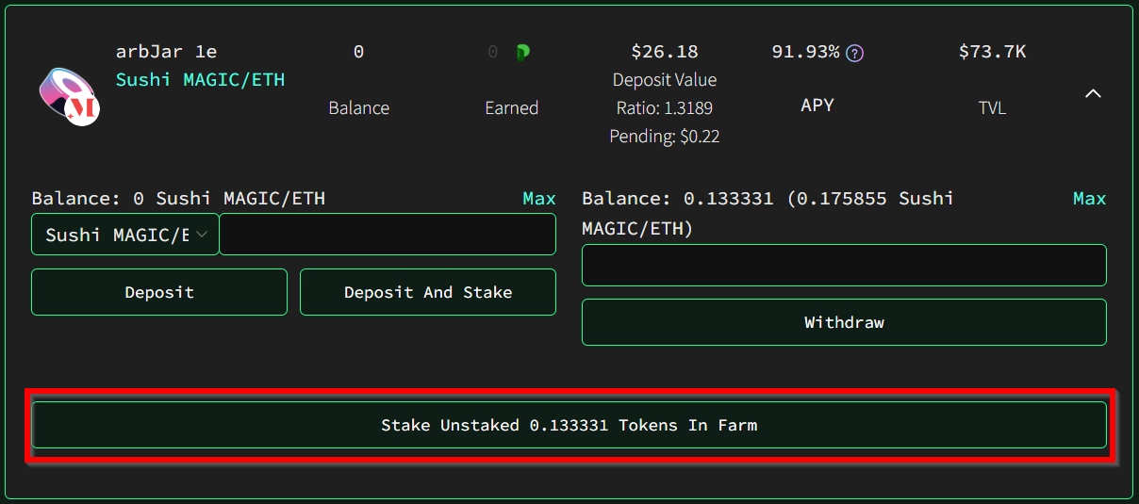The image size is (1139, 504).
Task: Click the Balance label under the header 0
Action: pos(359,108)
